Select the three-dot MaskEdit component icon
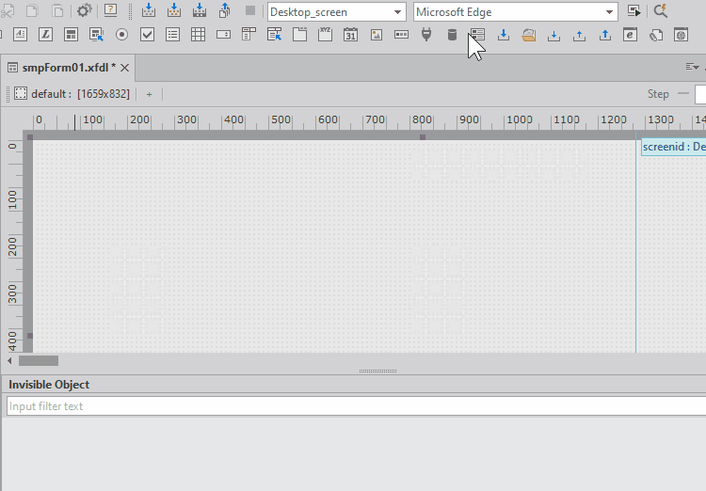 401,35
